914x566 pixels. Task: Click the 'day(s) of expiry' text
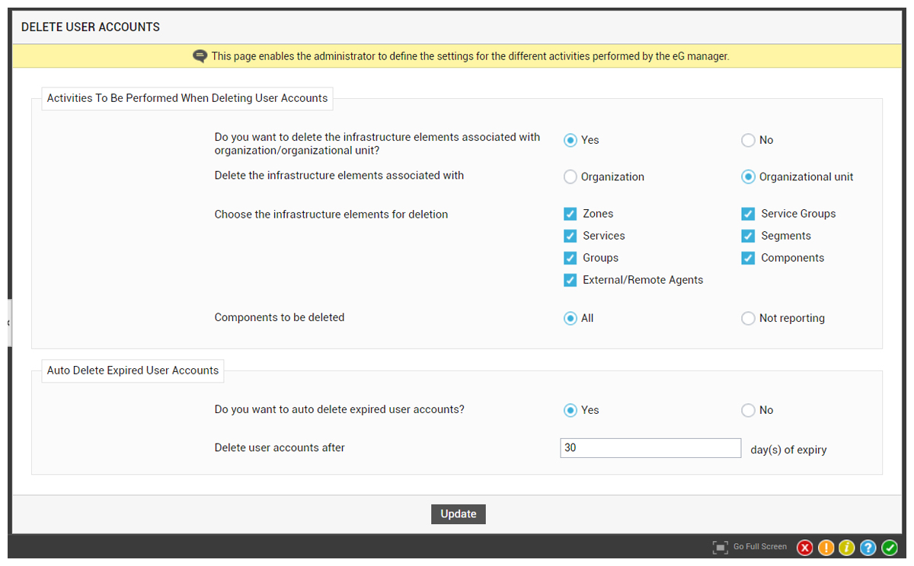click(x=788, y=450)
